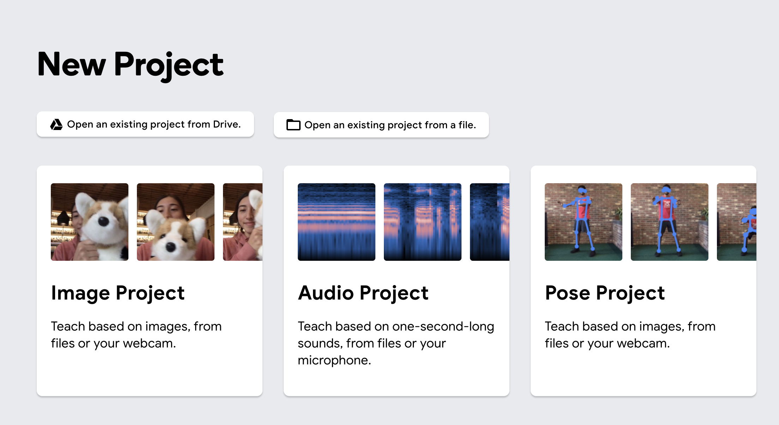The height and width of the screenshot is (425, 779).
Task: Click the first spectrogram thumbnail
Action: coord(336,222)
